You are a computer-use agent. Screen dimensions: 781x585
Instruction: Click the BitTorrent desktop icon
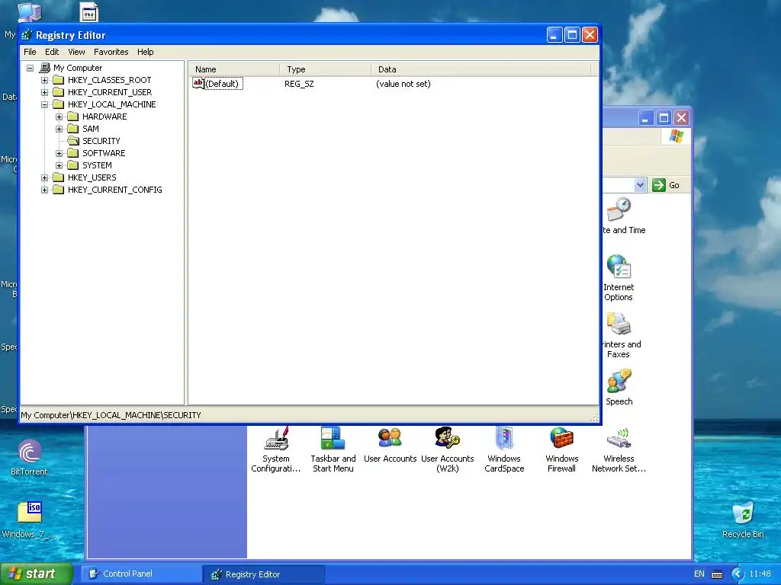[x=30, y=458]
